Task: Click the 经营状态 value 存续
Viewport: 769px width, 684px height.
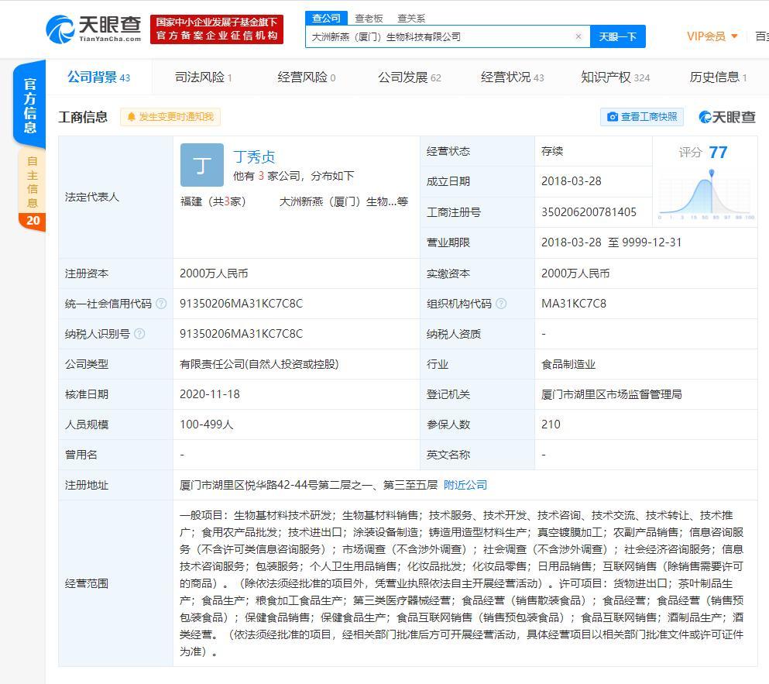Action: 551,151
